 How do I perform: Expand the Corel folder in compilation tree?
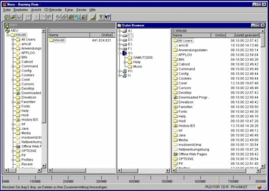13,79
